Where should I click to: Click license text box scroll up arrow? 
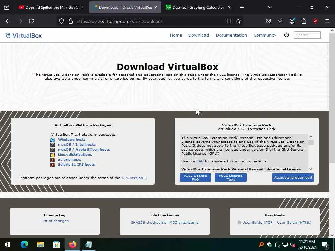coord(311,137)
